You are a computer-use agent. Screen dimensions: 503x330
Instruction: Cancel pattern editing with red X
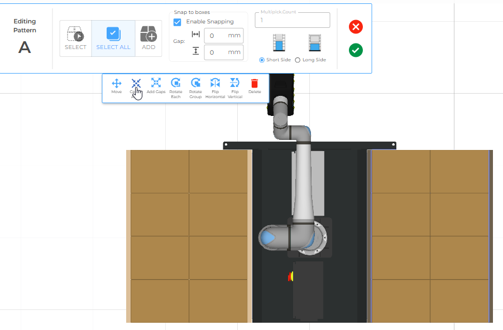pos(356,27)
